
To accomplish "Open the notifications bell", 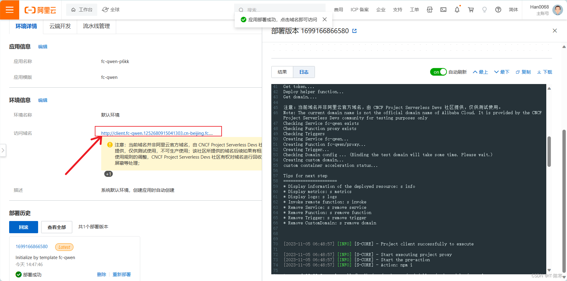I will click(457, 10).
